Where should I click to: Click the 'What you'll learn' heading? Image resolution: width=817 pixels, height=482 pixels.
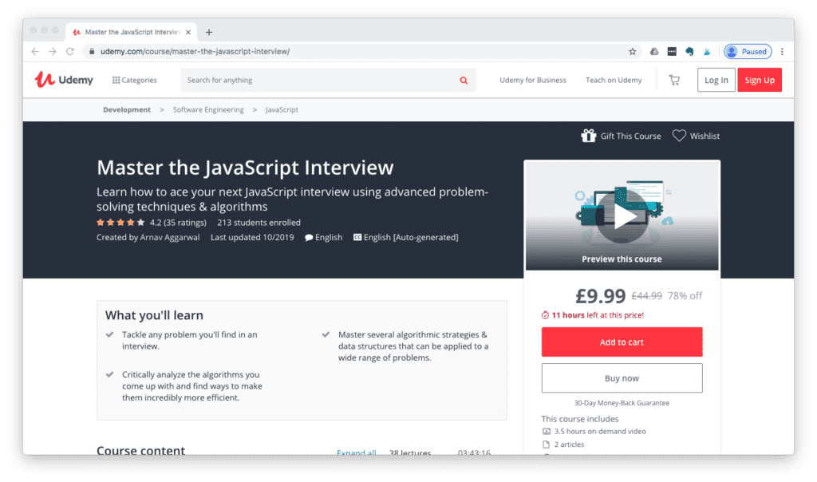point(154,315)
